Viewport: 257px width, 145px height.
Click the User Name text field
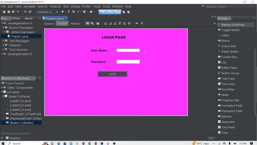[x=128, y=50]
